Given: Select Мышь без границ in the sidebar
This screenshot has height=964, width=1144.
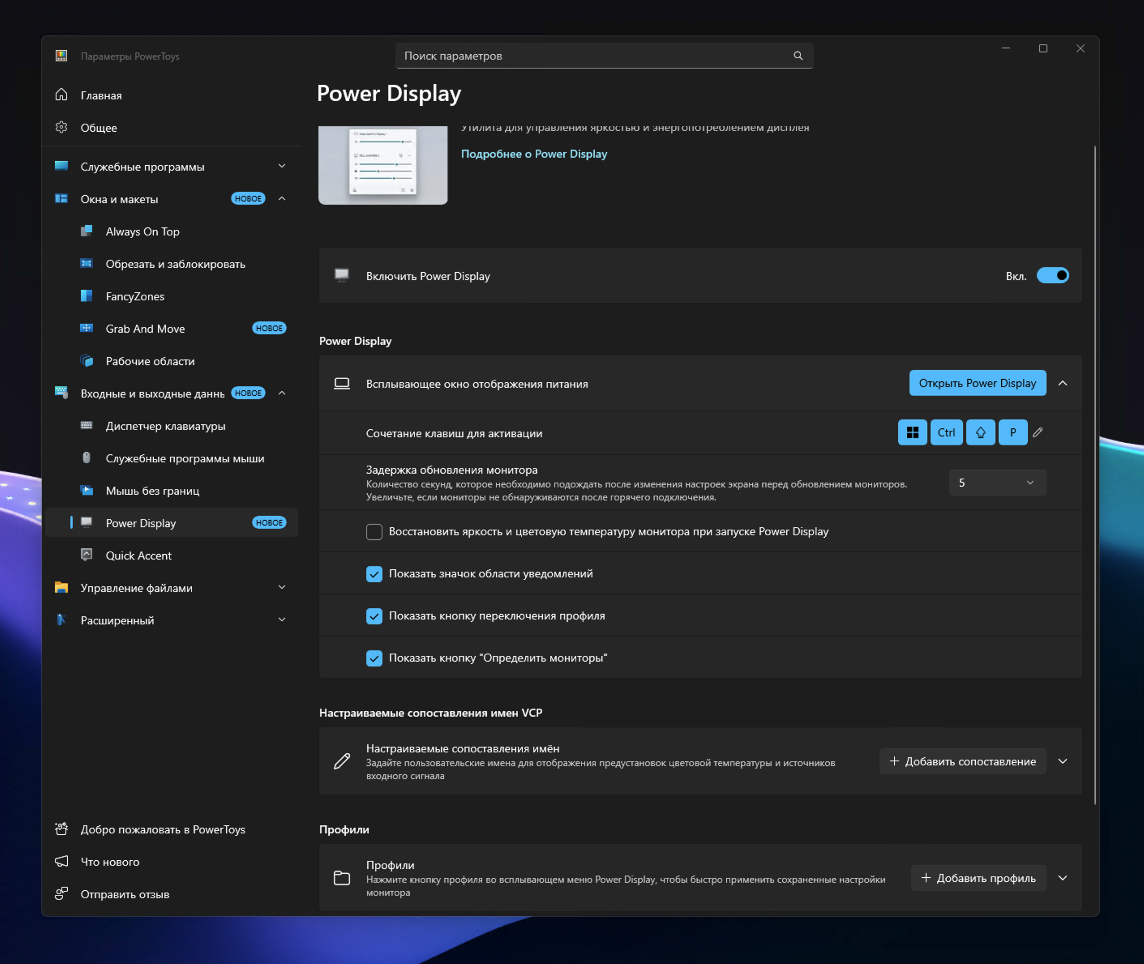Looking at the screenshot, I should click(152, 491).
